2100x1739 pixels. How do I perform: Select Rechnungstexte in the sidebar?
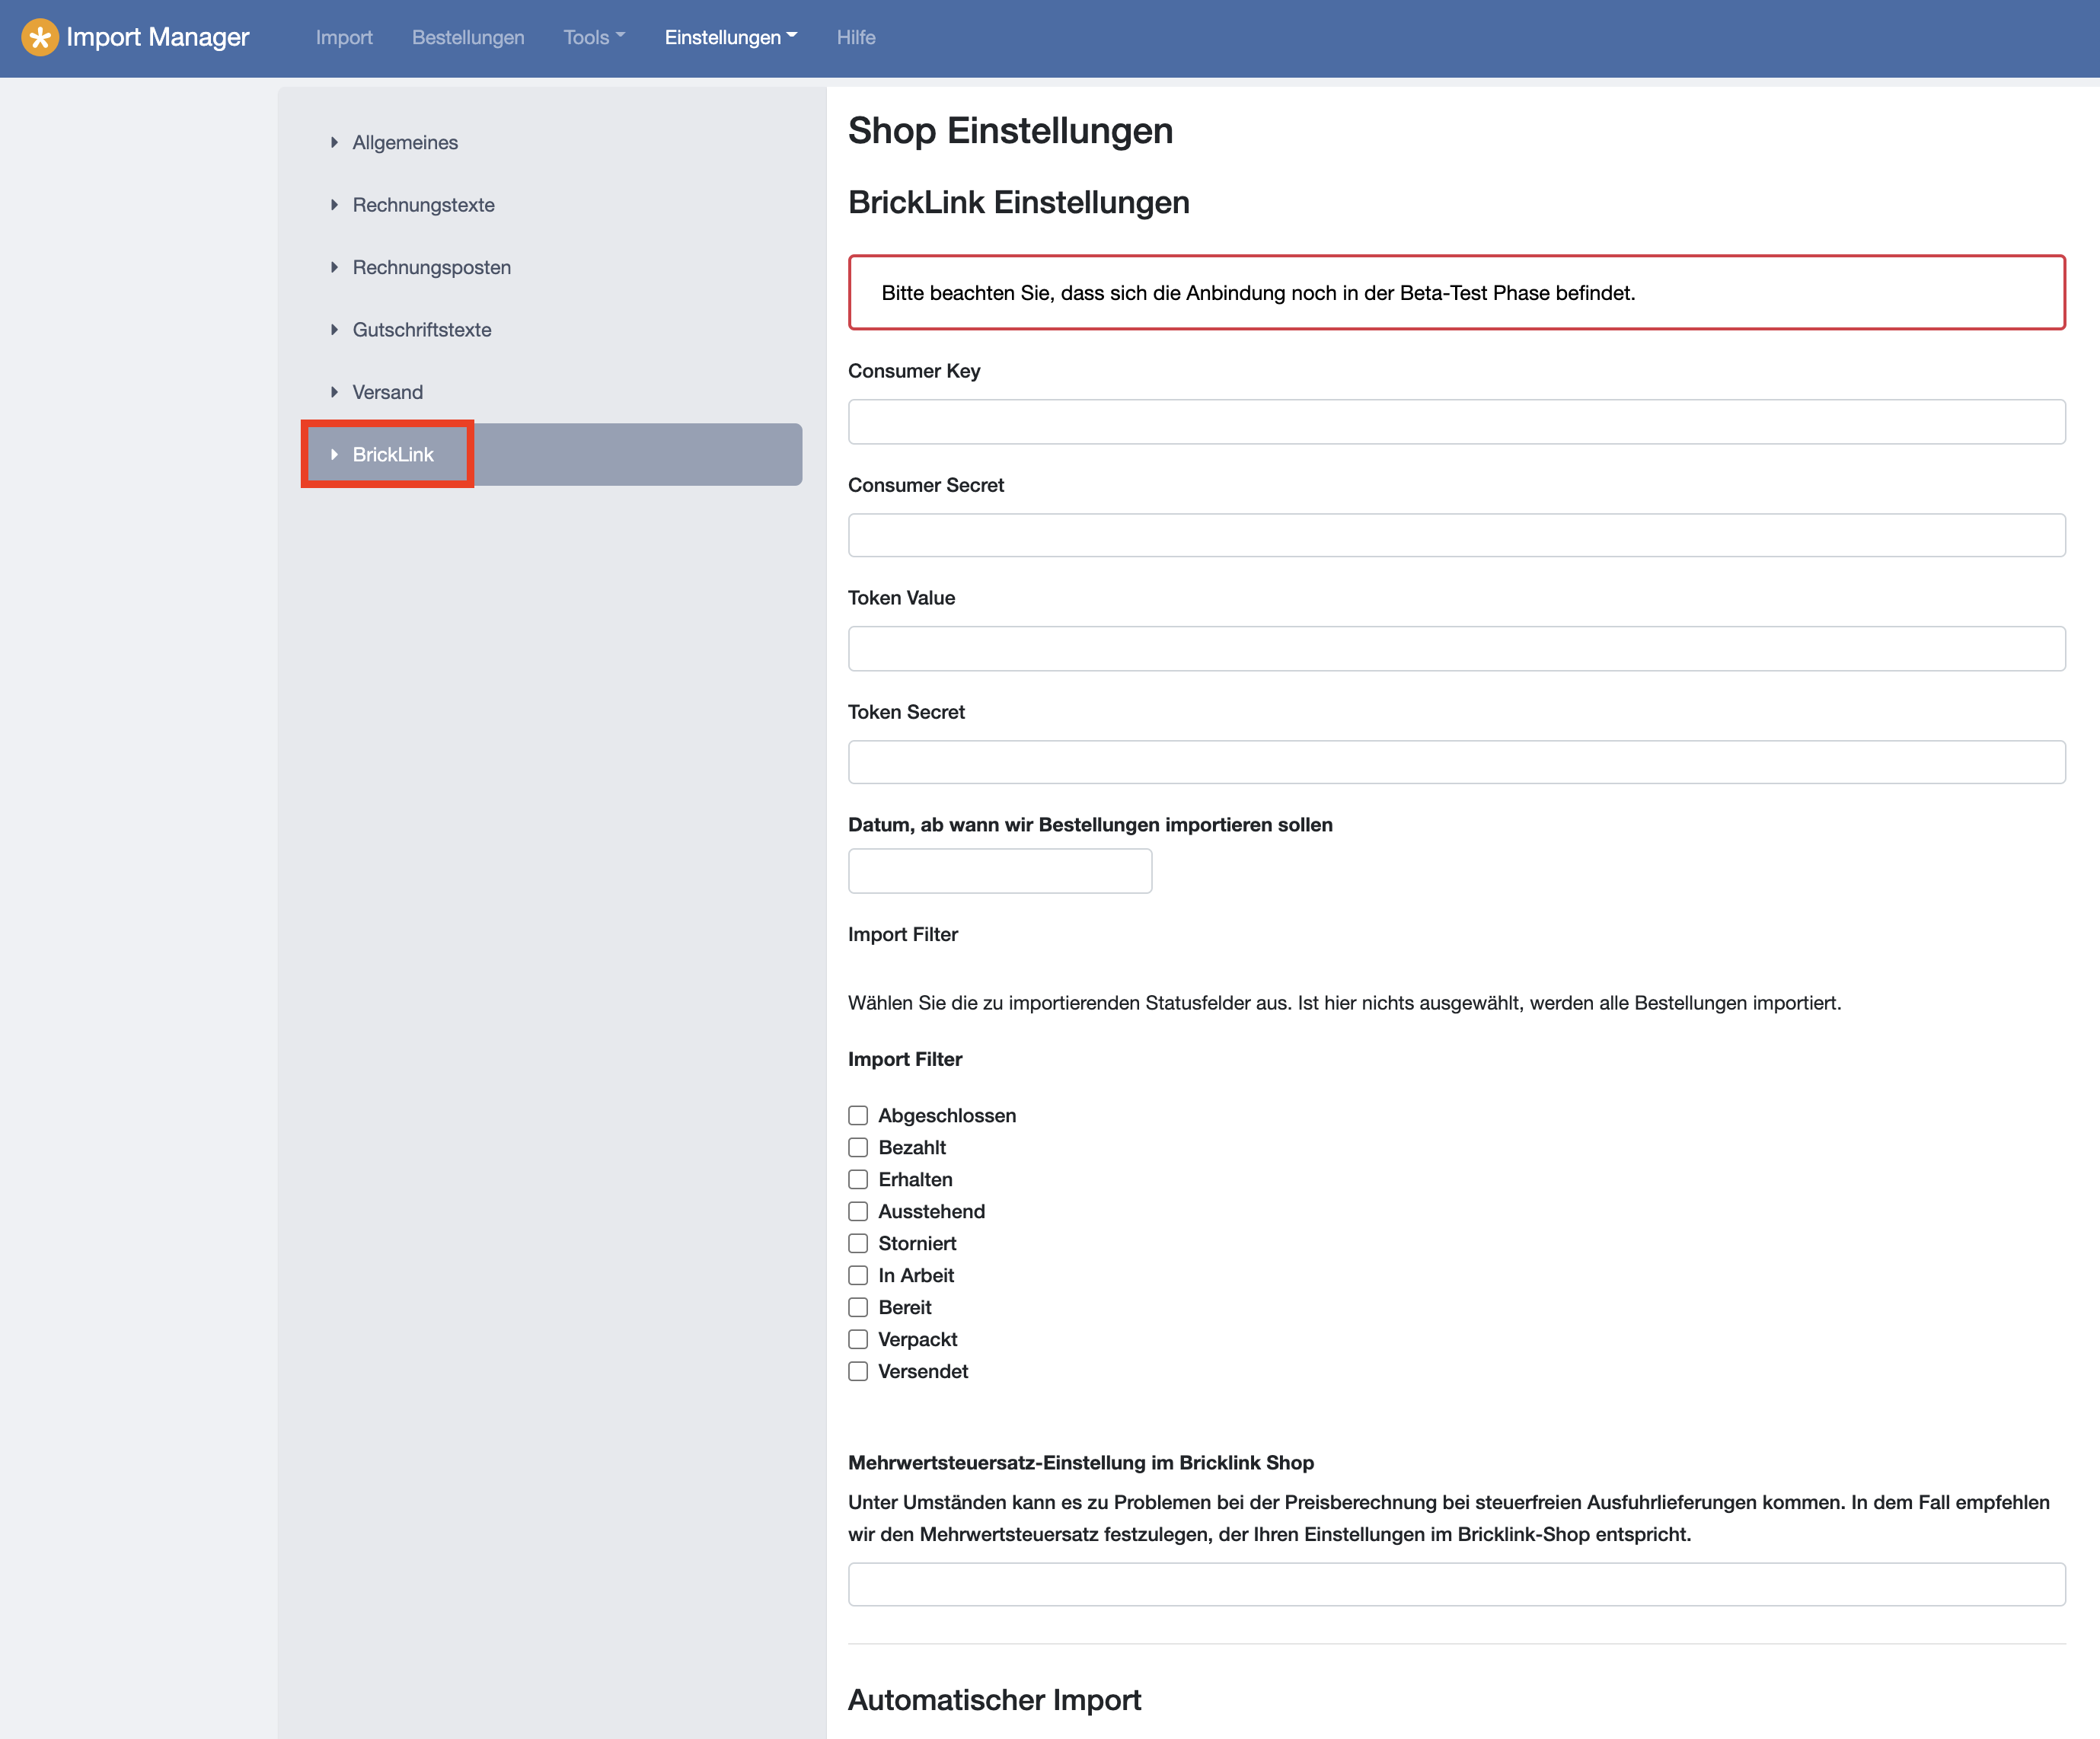point(423,205)
